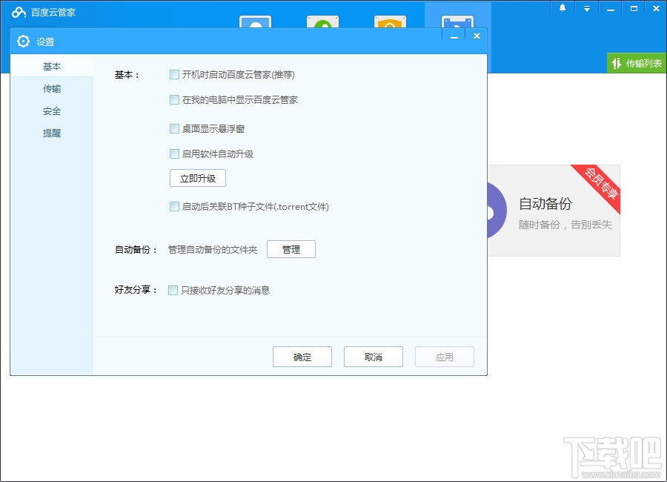Select the highlighted blue folder toolbar icon

(457, 20)
